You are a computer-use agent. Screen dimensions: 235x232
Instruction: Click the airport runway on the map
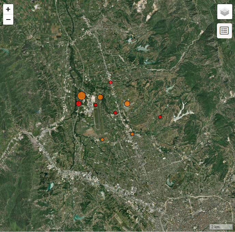coord(99,120)
